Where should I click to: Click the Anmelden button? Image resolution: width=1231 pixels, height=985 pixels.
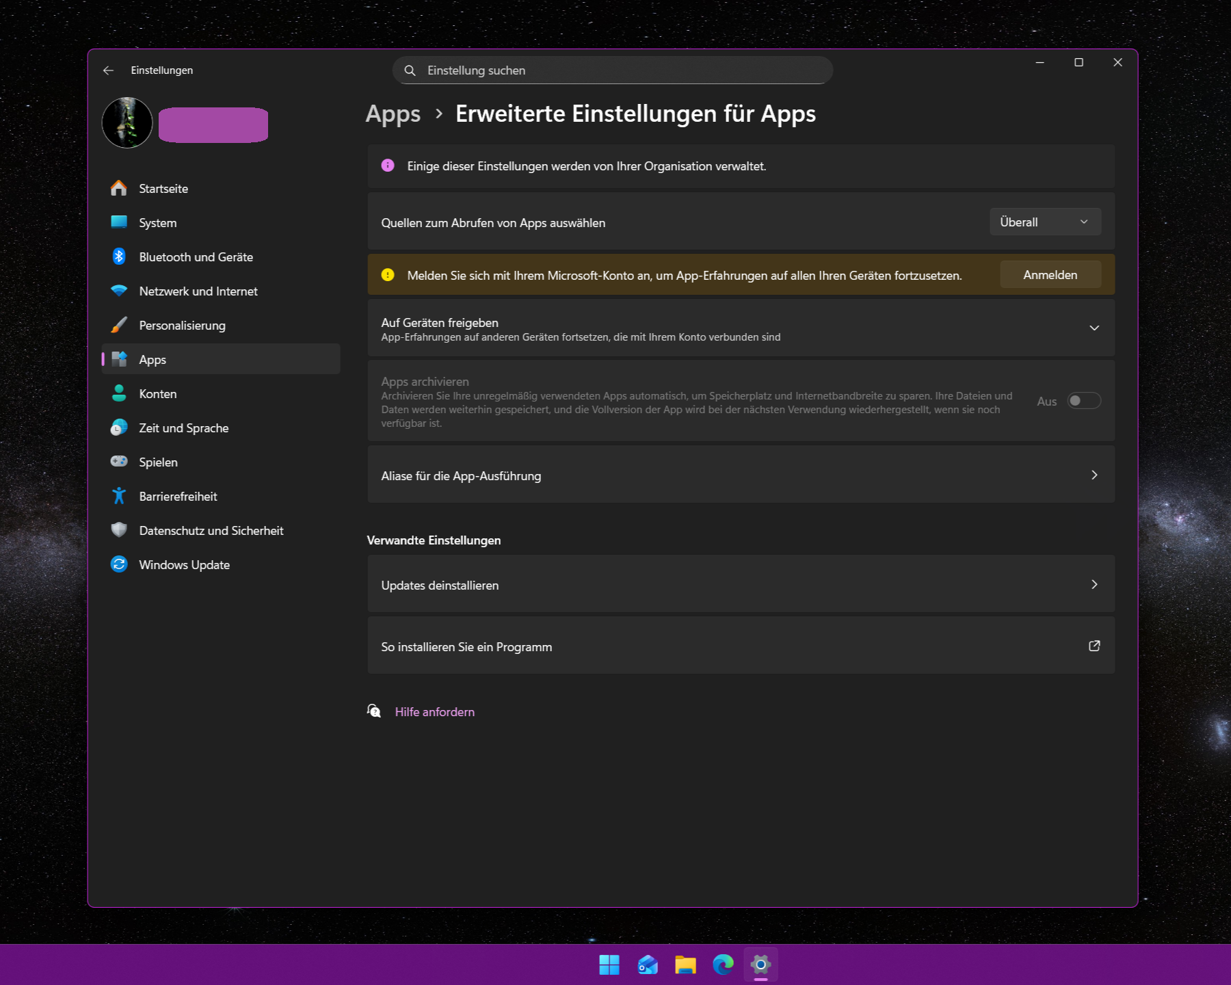(x=1050, y=274)
